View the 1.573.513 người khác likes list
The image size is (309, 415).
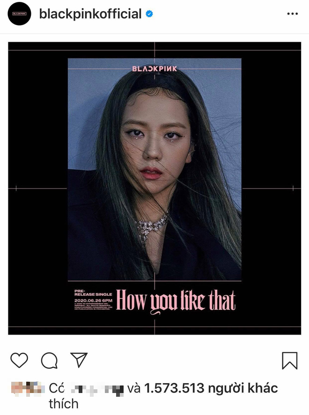(211, 388)
